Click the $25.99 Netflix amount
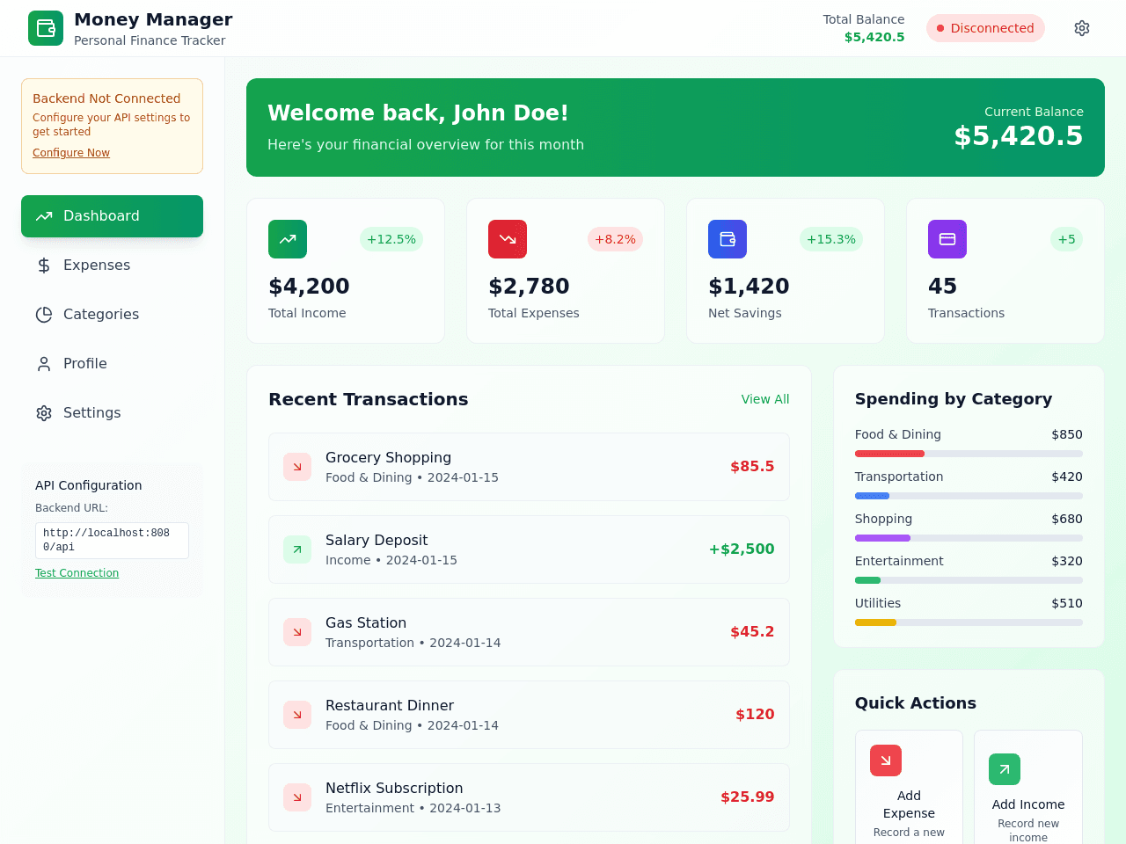1126x844 pixels. pyautogui.click(x=748, y=797)
